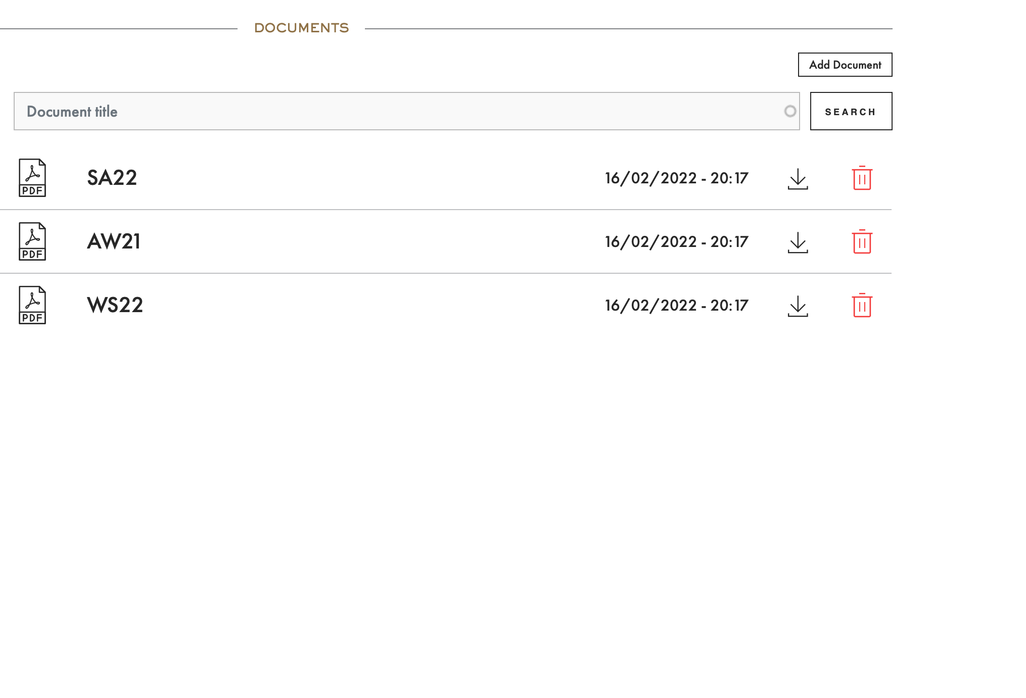
Task: Click the SA22 upload date and time
Action: [676, 178]
